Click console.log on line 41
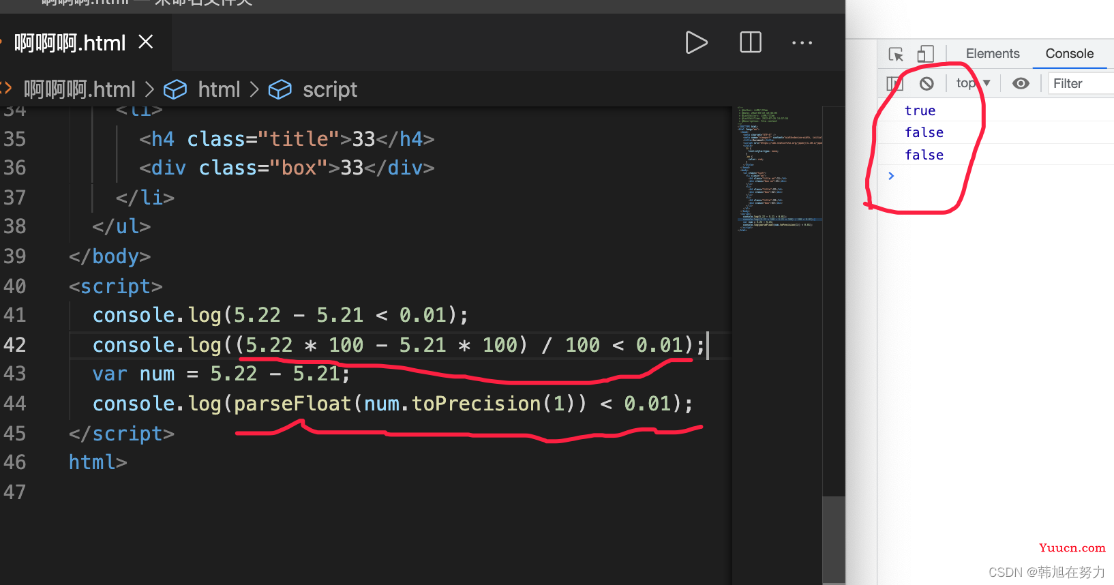1114x585 pixels. point(157,315)
